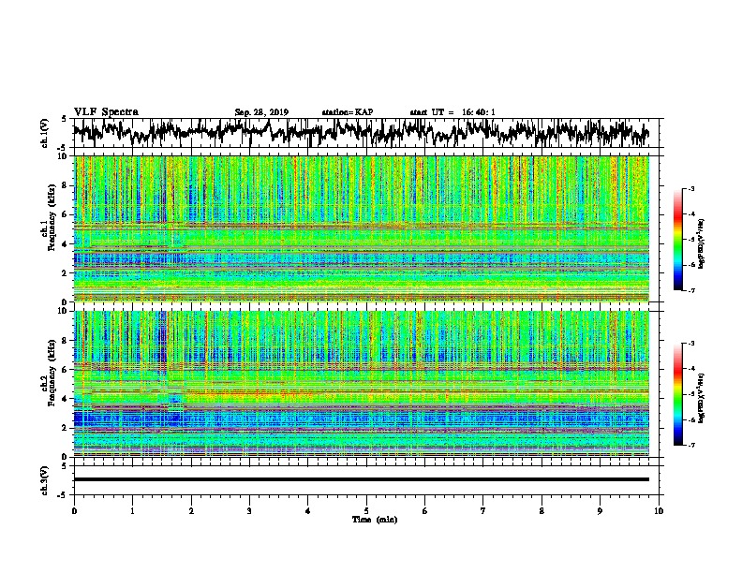Screen dimensions: 742x573
Task: Click the 'ch.3(V)' axis label
Action: (x=45, y=480)
